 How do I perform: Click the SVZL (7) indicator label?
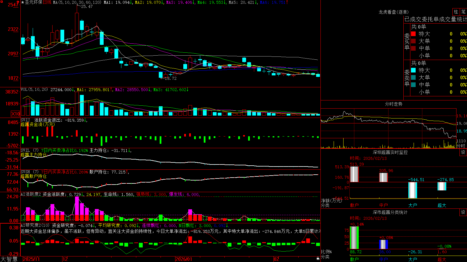[x=29, y=151]
